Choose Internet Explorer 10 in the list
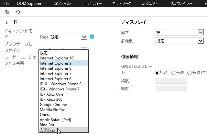The image size is (207, 135). [x=63, y=58]
